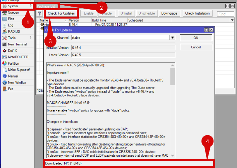Click the Installed Version field
This screenshot has height=168, width=237.
(123, 48)
